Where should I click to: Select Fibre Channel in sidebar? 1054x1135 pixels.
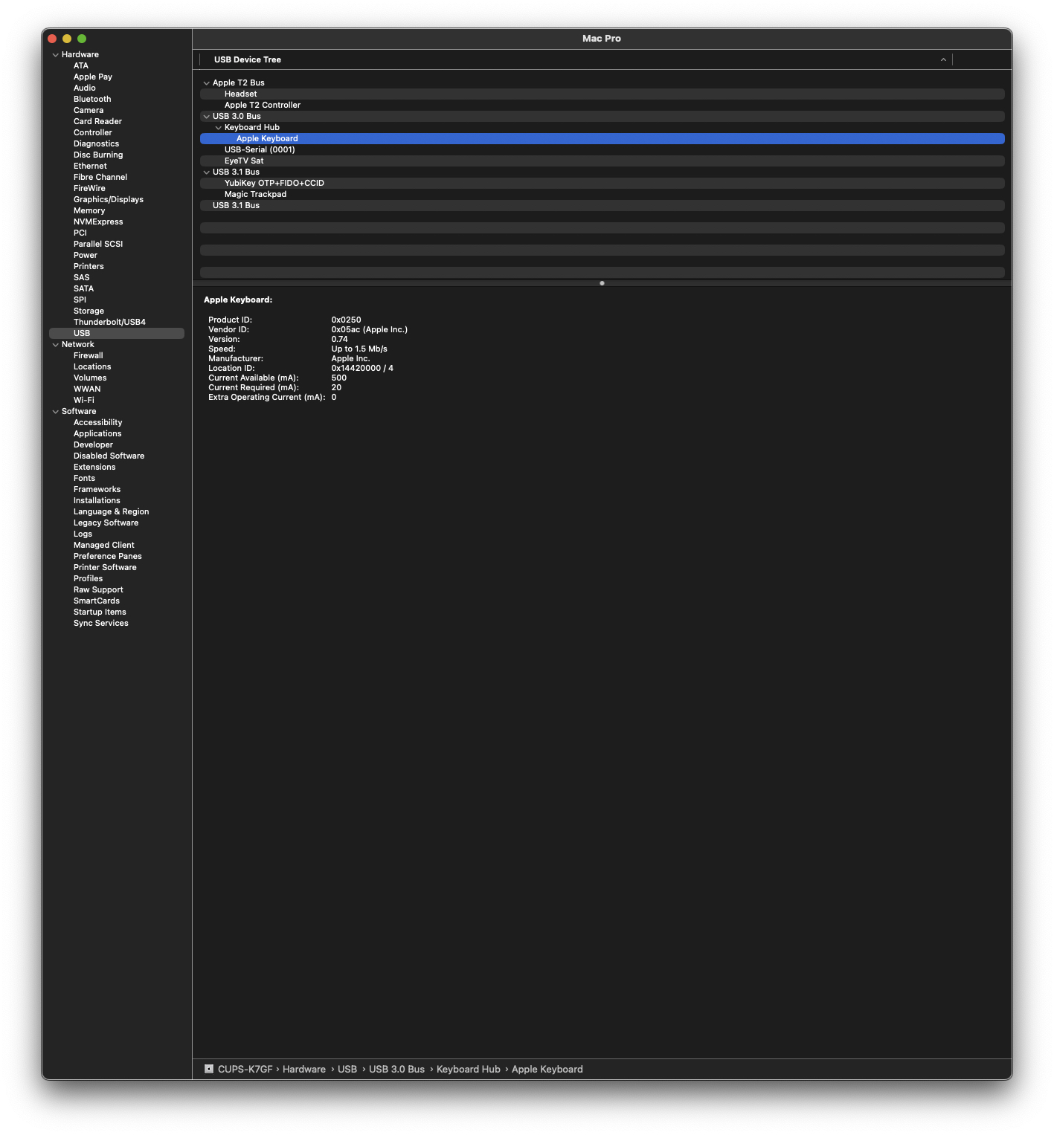coord(100,178)
